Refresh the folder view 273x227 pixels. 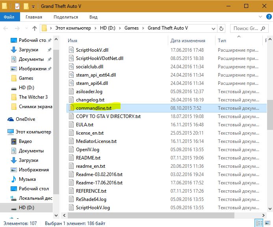tap(221, 28)
